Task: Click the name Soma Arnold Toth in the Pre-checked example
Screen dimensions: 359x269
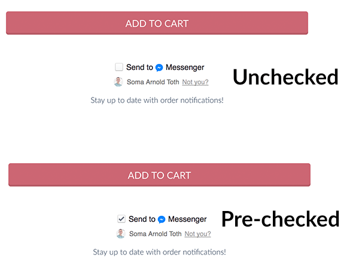Action: (x=155, y=234)
